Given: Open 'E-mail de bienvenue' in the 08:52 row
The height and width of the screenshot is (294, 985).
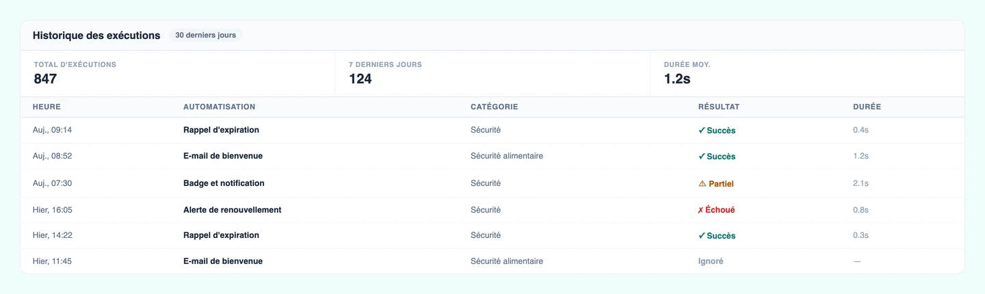Looking at the screenshot, I should (223, 156).
